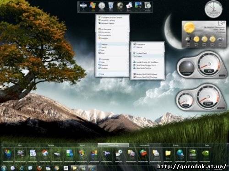This screenshot has height=171, width=229.
Task: Expand the All Programs submenu arrow
Action: 128,29
